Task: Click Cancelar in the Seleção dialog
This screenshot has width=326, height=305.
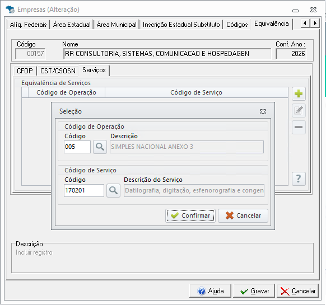Action: coord(243,215)
